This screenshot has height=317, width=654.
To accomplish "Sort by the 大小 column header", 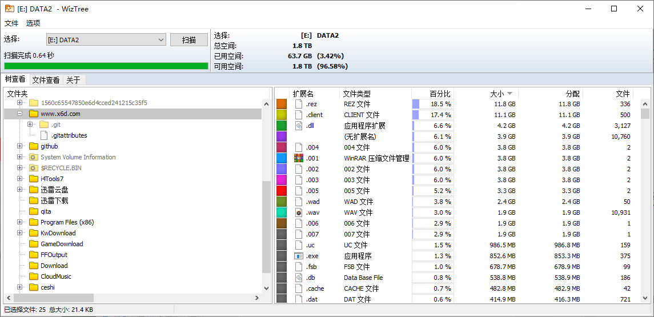I will point(497,94).
